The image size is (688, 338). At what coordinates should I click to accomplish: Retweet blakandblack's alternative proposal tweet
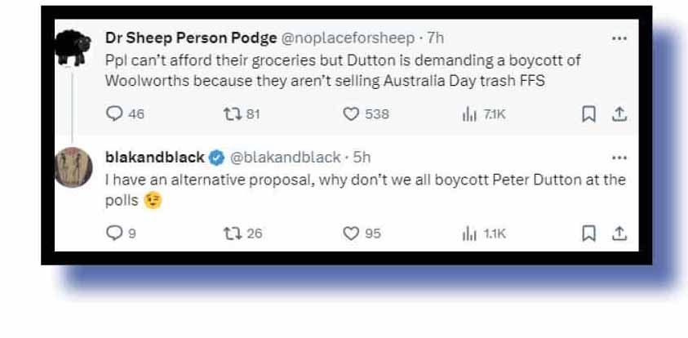click(x=232, y=233)
